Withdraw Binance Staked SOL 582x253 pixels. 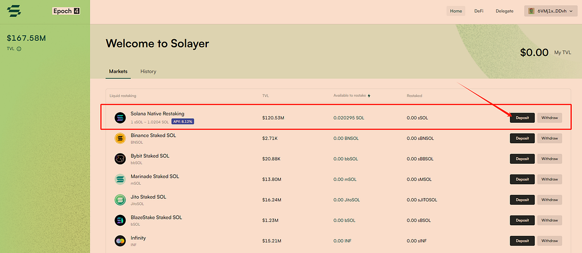coord(550,138)
